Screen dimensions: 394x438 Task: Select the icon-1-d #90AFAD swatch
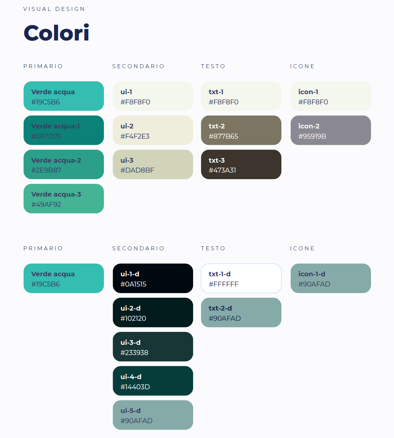(331, 278)
